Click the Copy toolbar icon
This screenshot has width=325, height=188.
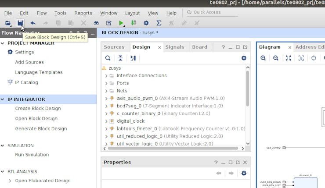58,23
